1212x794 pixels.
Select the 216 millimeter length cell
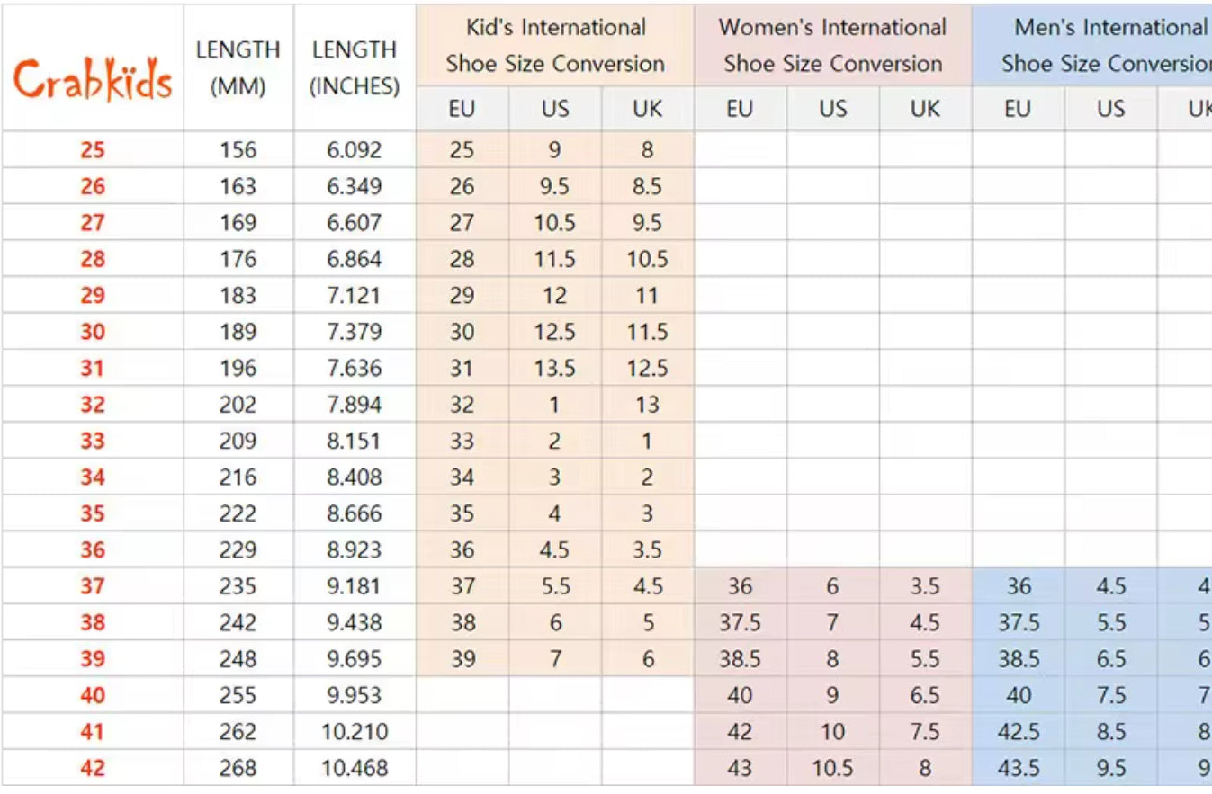pyautogui.click(x=238, y=477)
